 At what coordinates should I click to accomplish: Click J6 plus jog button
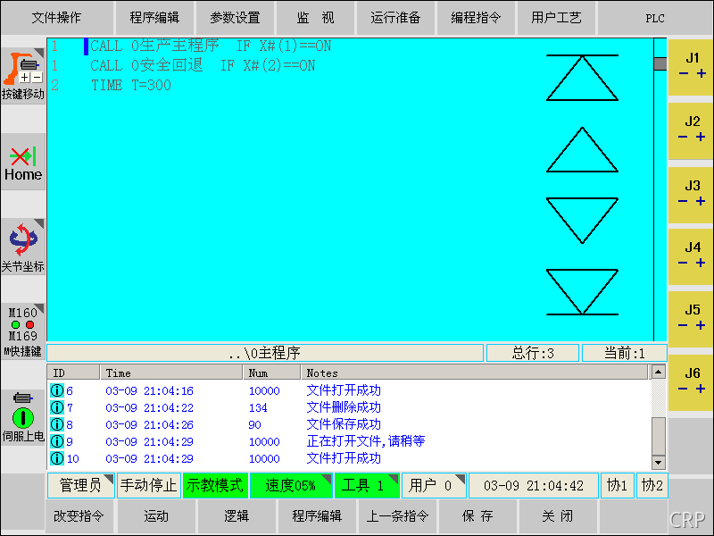coord(701,389)
